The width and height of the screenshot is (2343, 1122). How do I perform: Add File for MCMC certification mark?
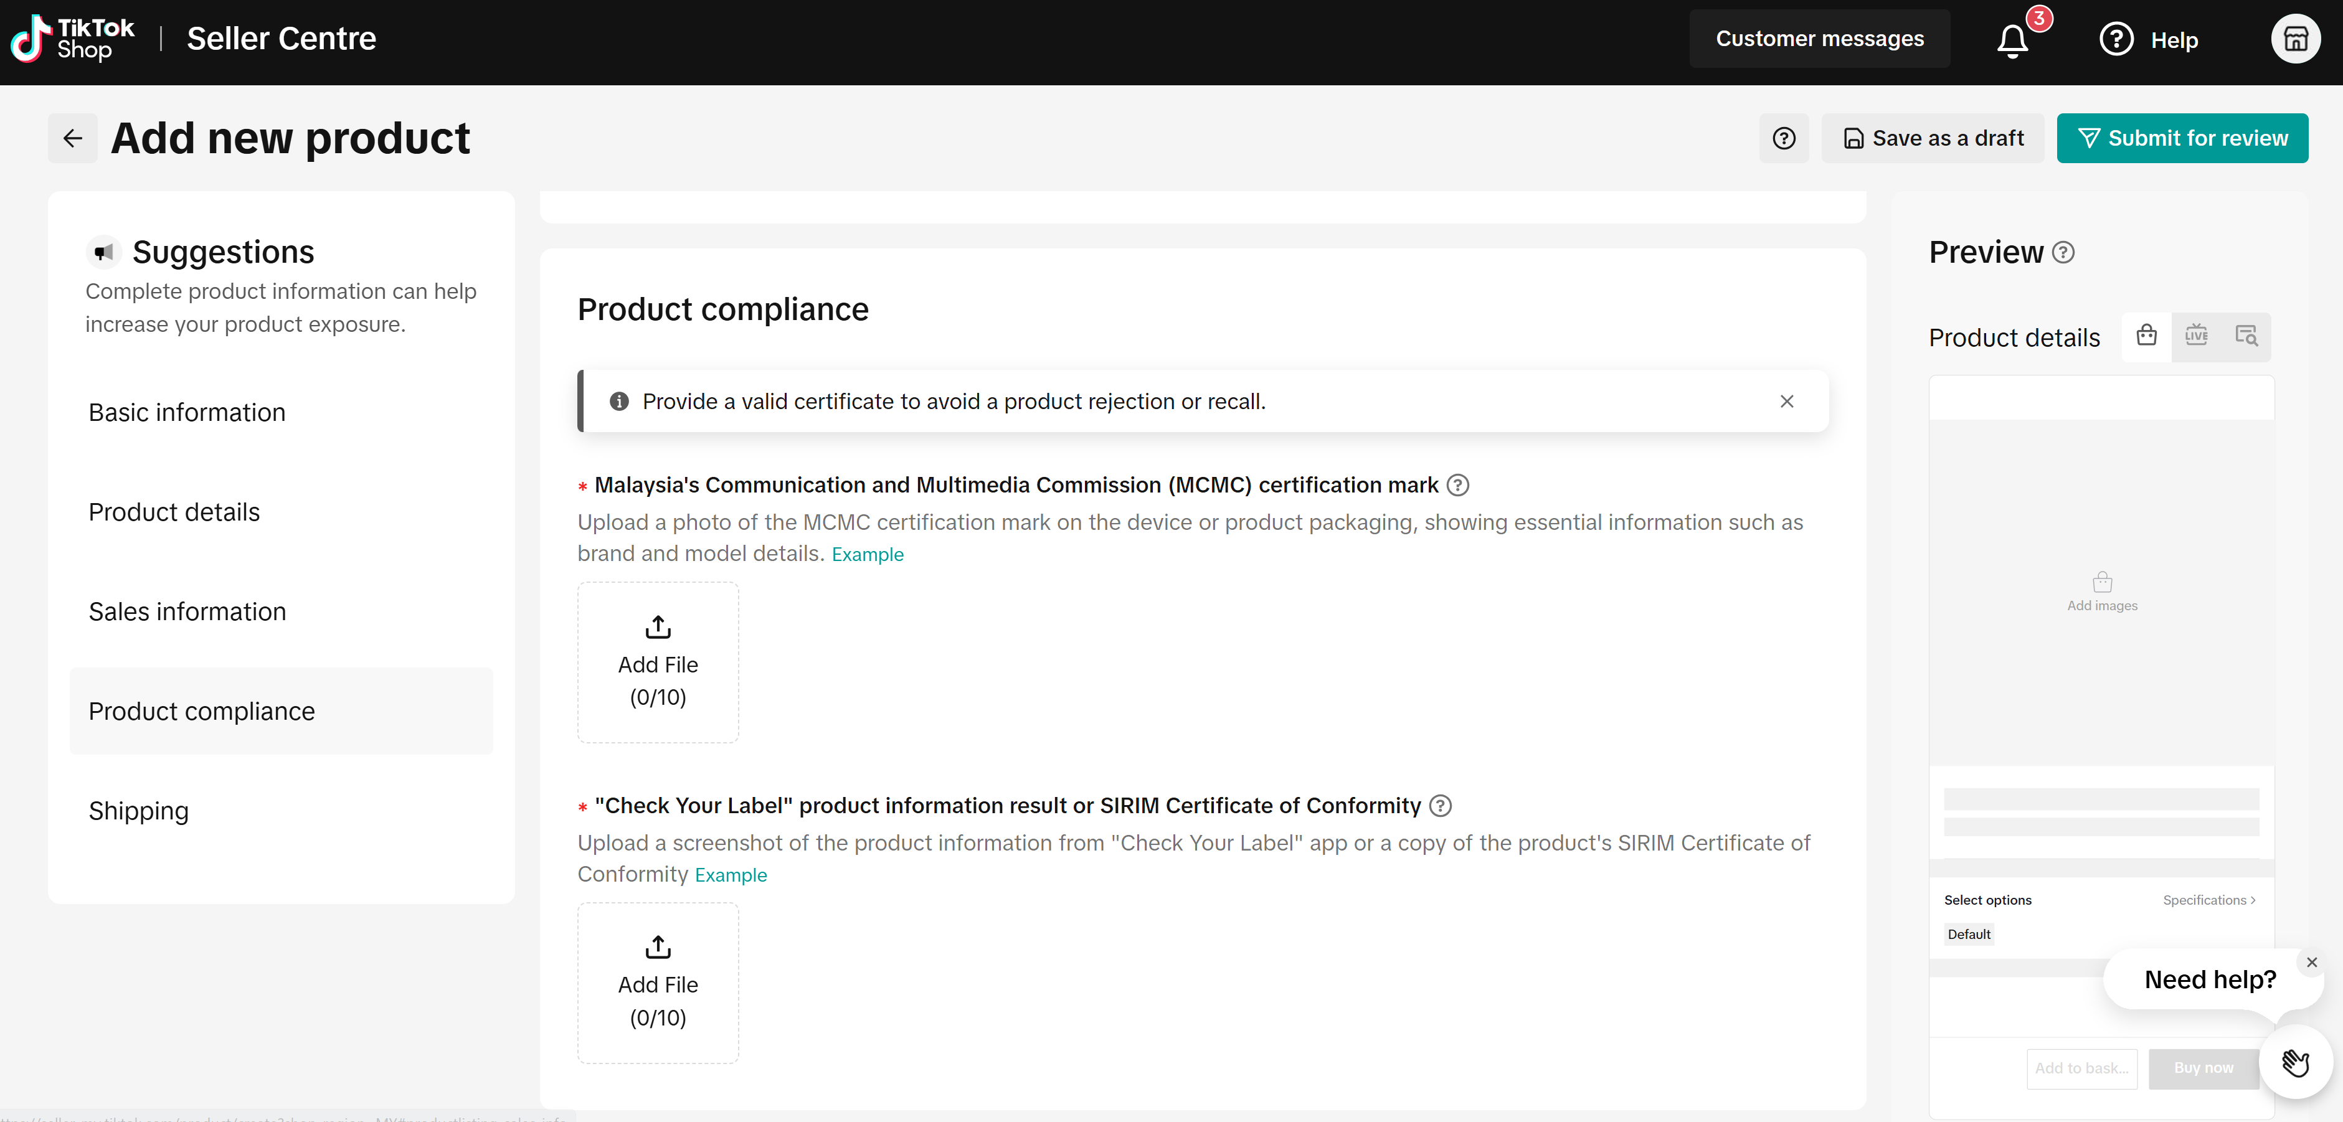(x=658, y=663)
